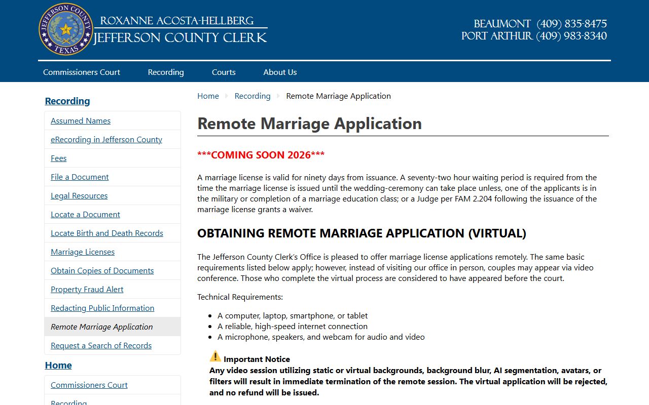Image resolution: width=649 pixels, height=405 pixels.
Task: Click the Jefferson County Texas seal logo
Action: 66,29
